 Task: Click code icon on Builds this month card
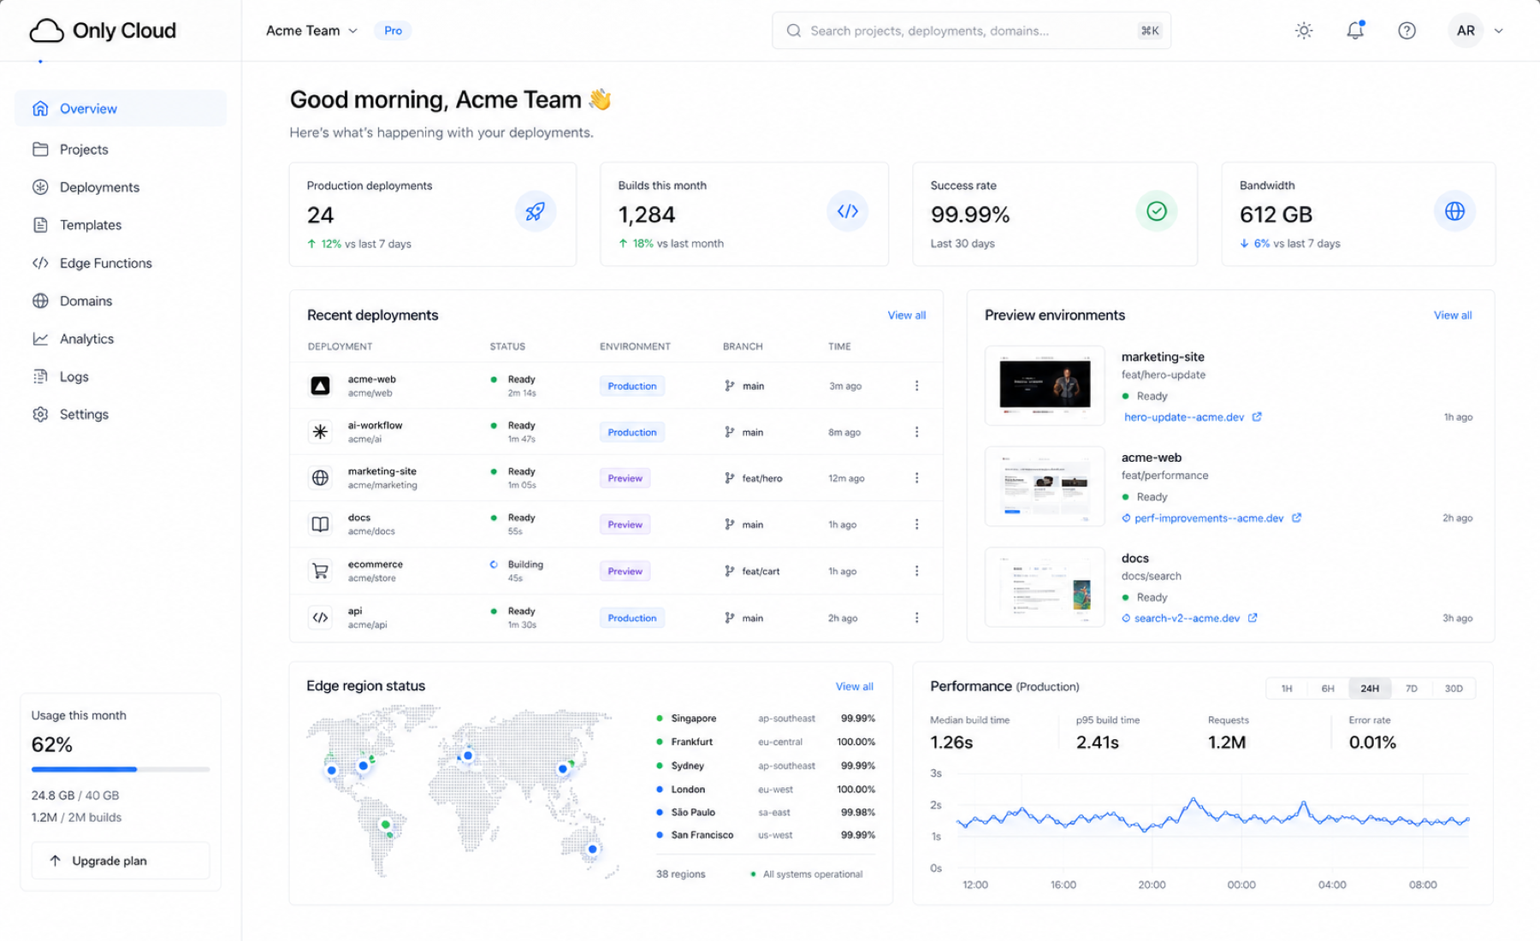point(847,211)
